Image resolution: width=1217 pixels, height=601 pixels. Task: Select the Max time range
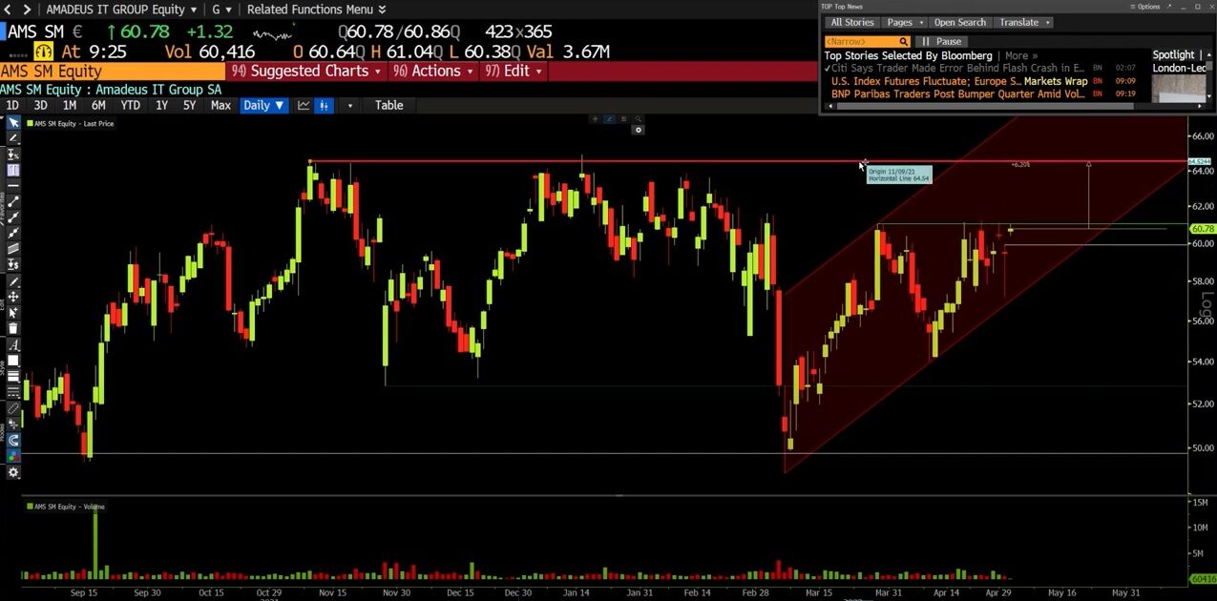(x=220, y=105)
